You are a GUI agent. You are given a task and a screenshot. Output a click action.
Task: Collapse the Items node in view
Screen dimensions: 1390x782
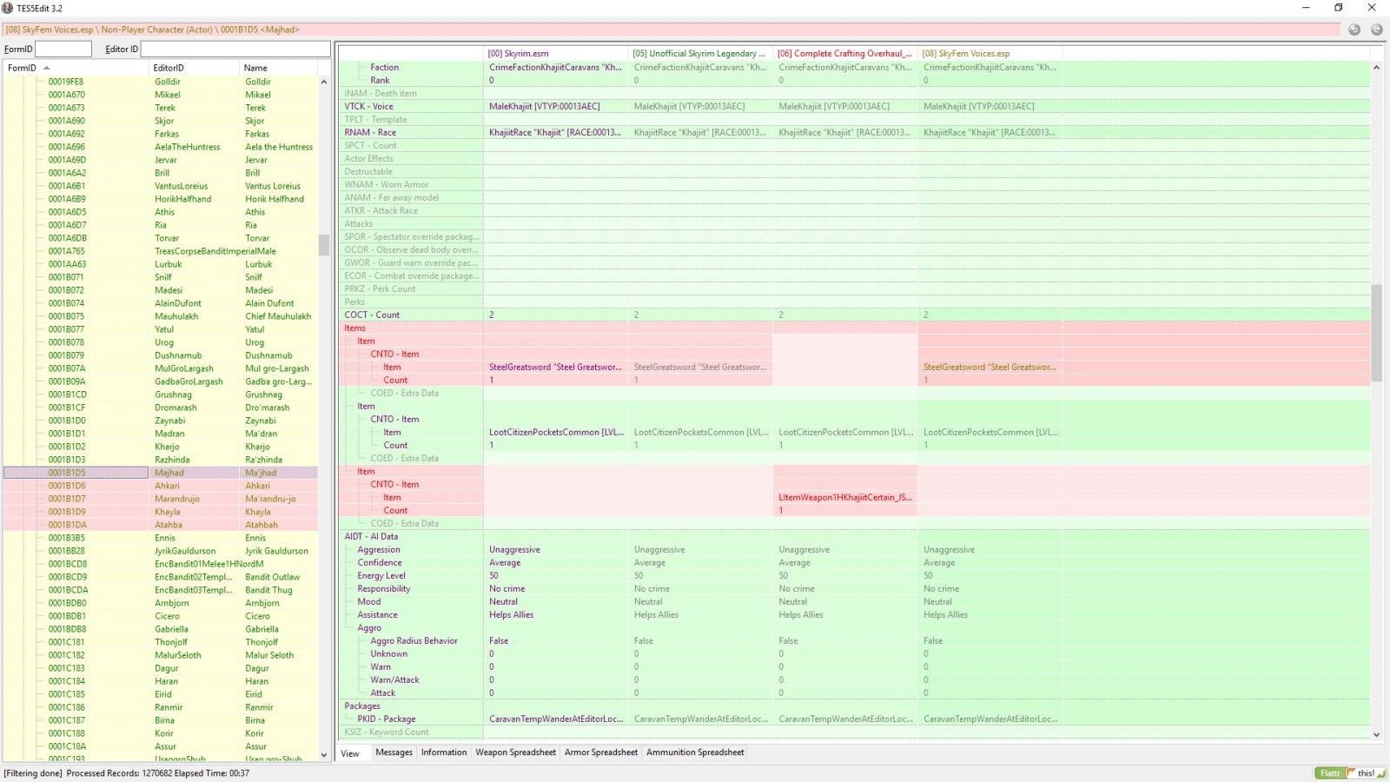354,328
